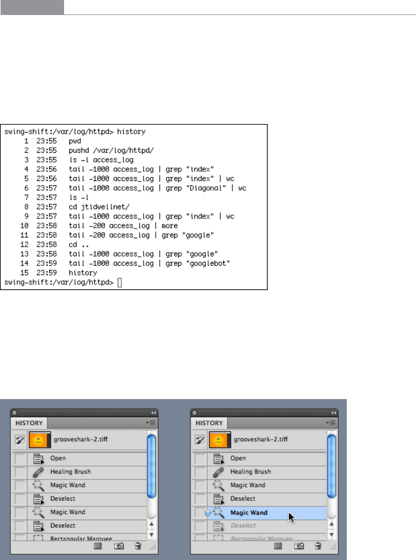Image resolution: width=416 pixels, height=560 pixels.
Task: Toggle history brush source box for Healing Brush, right panel
Action: pos(200,472)
